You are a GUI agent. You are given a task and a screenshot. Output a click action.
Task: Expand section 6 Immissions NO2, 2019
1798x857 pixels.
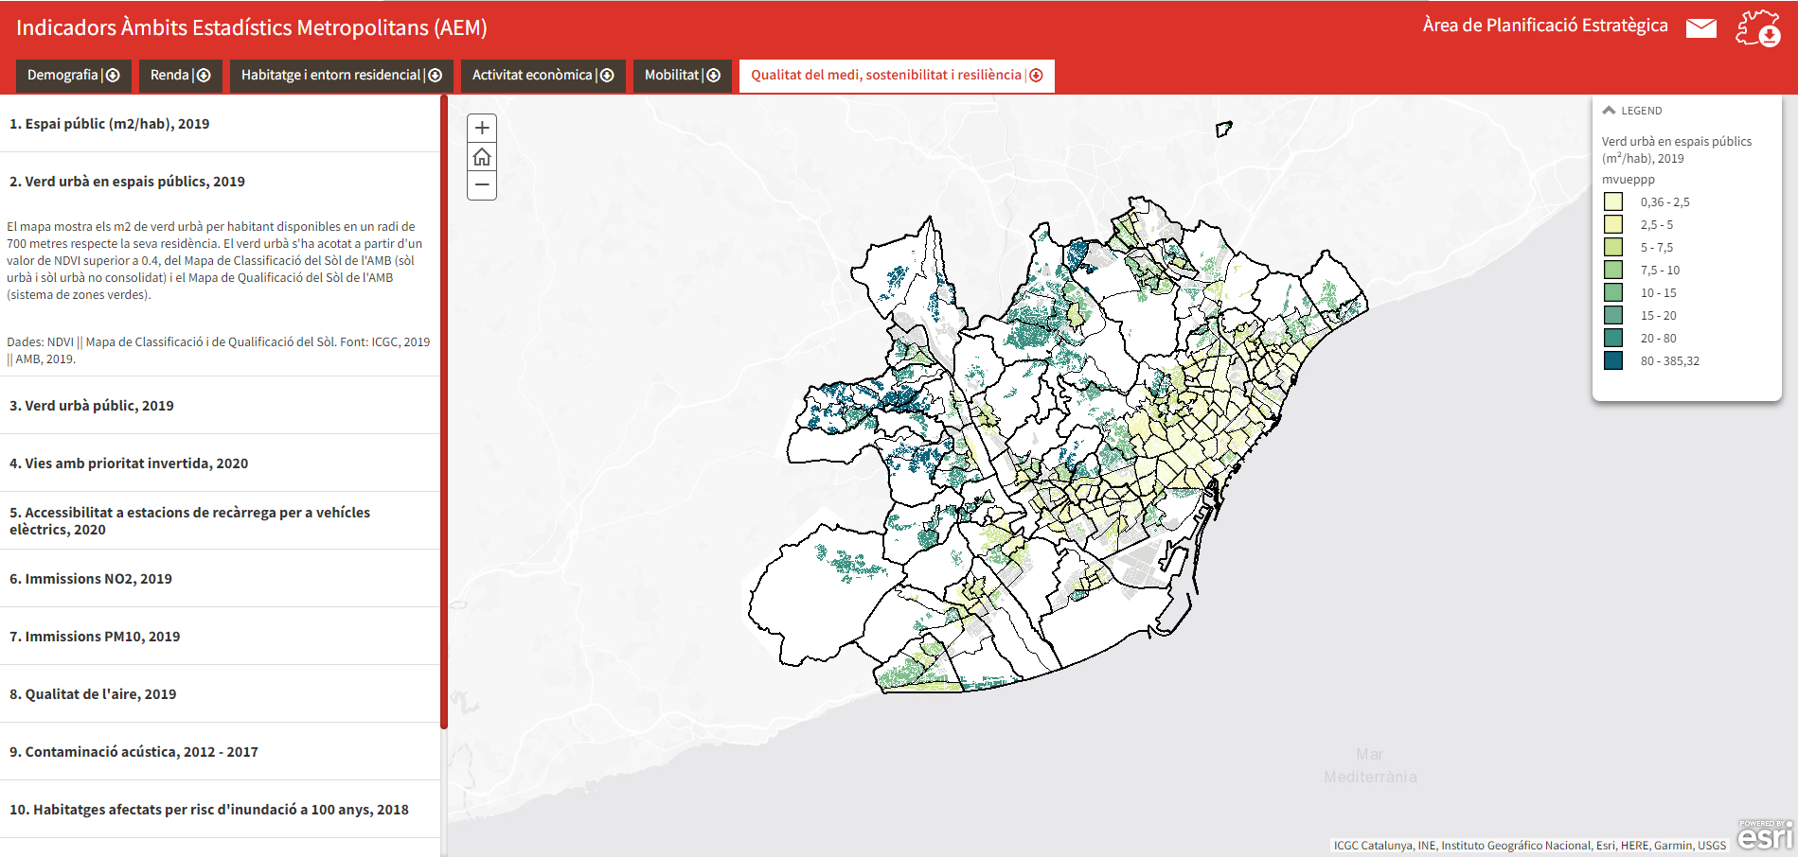tap(91, 579)
